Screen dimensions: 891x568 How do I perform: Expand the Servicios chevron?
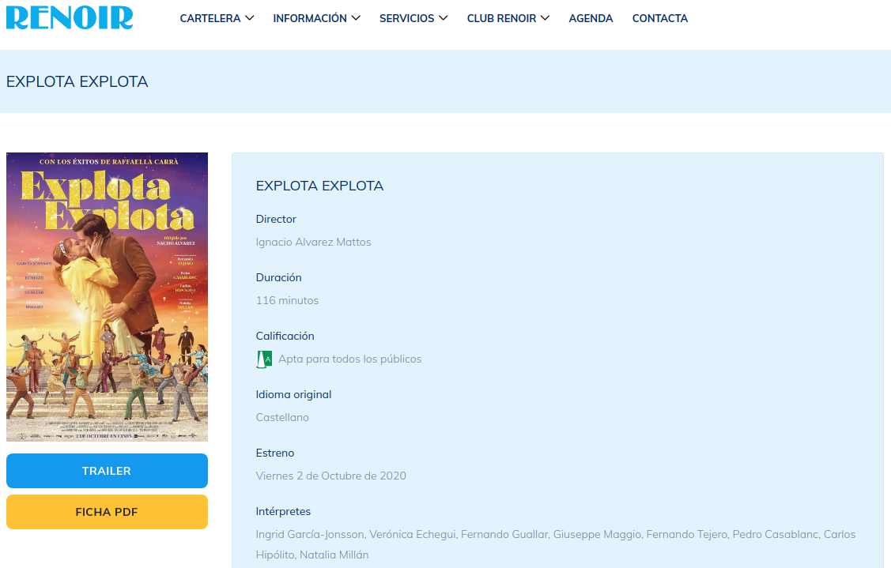[x=444, y=18]
